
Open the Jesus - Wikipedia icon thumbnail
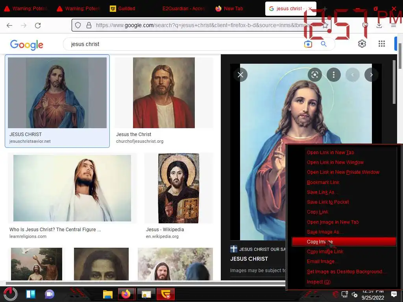[179, 188]
